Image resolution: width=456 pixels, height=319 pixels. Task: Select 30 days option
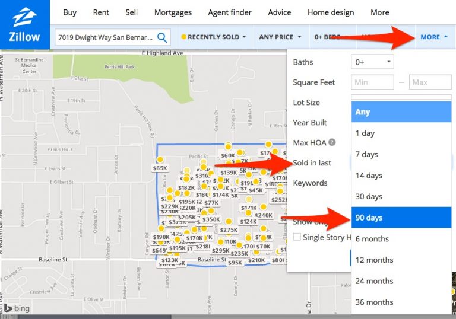coord(401,196)
